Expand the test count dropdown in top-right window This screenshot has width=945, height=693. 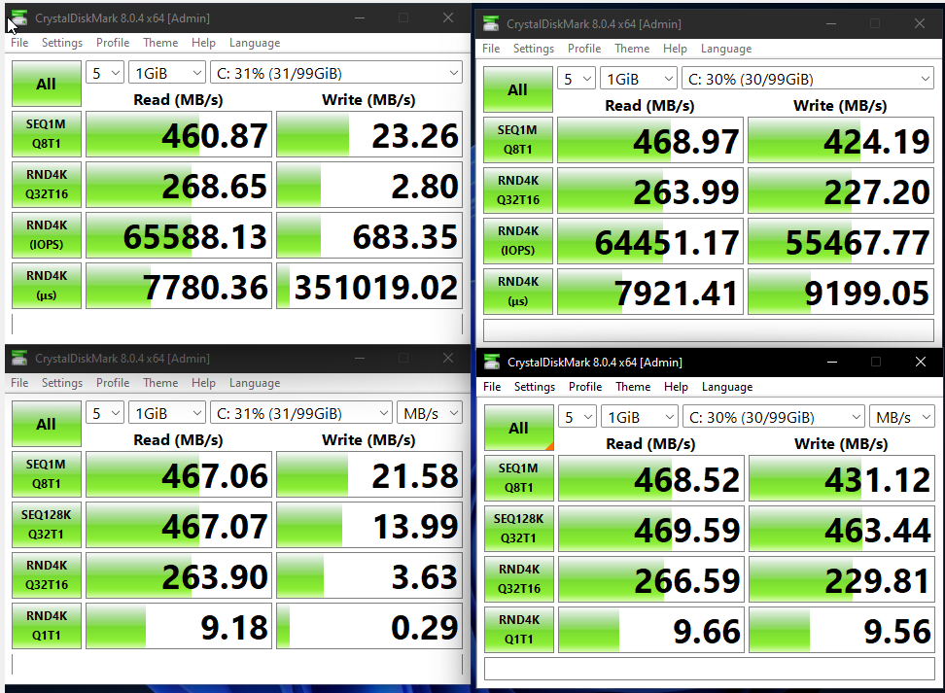click(x=577, y=79)
